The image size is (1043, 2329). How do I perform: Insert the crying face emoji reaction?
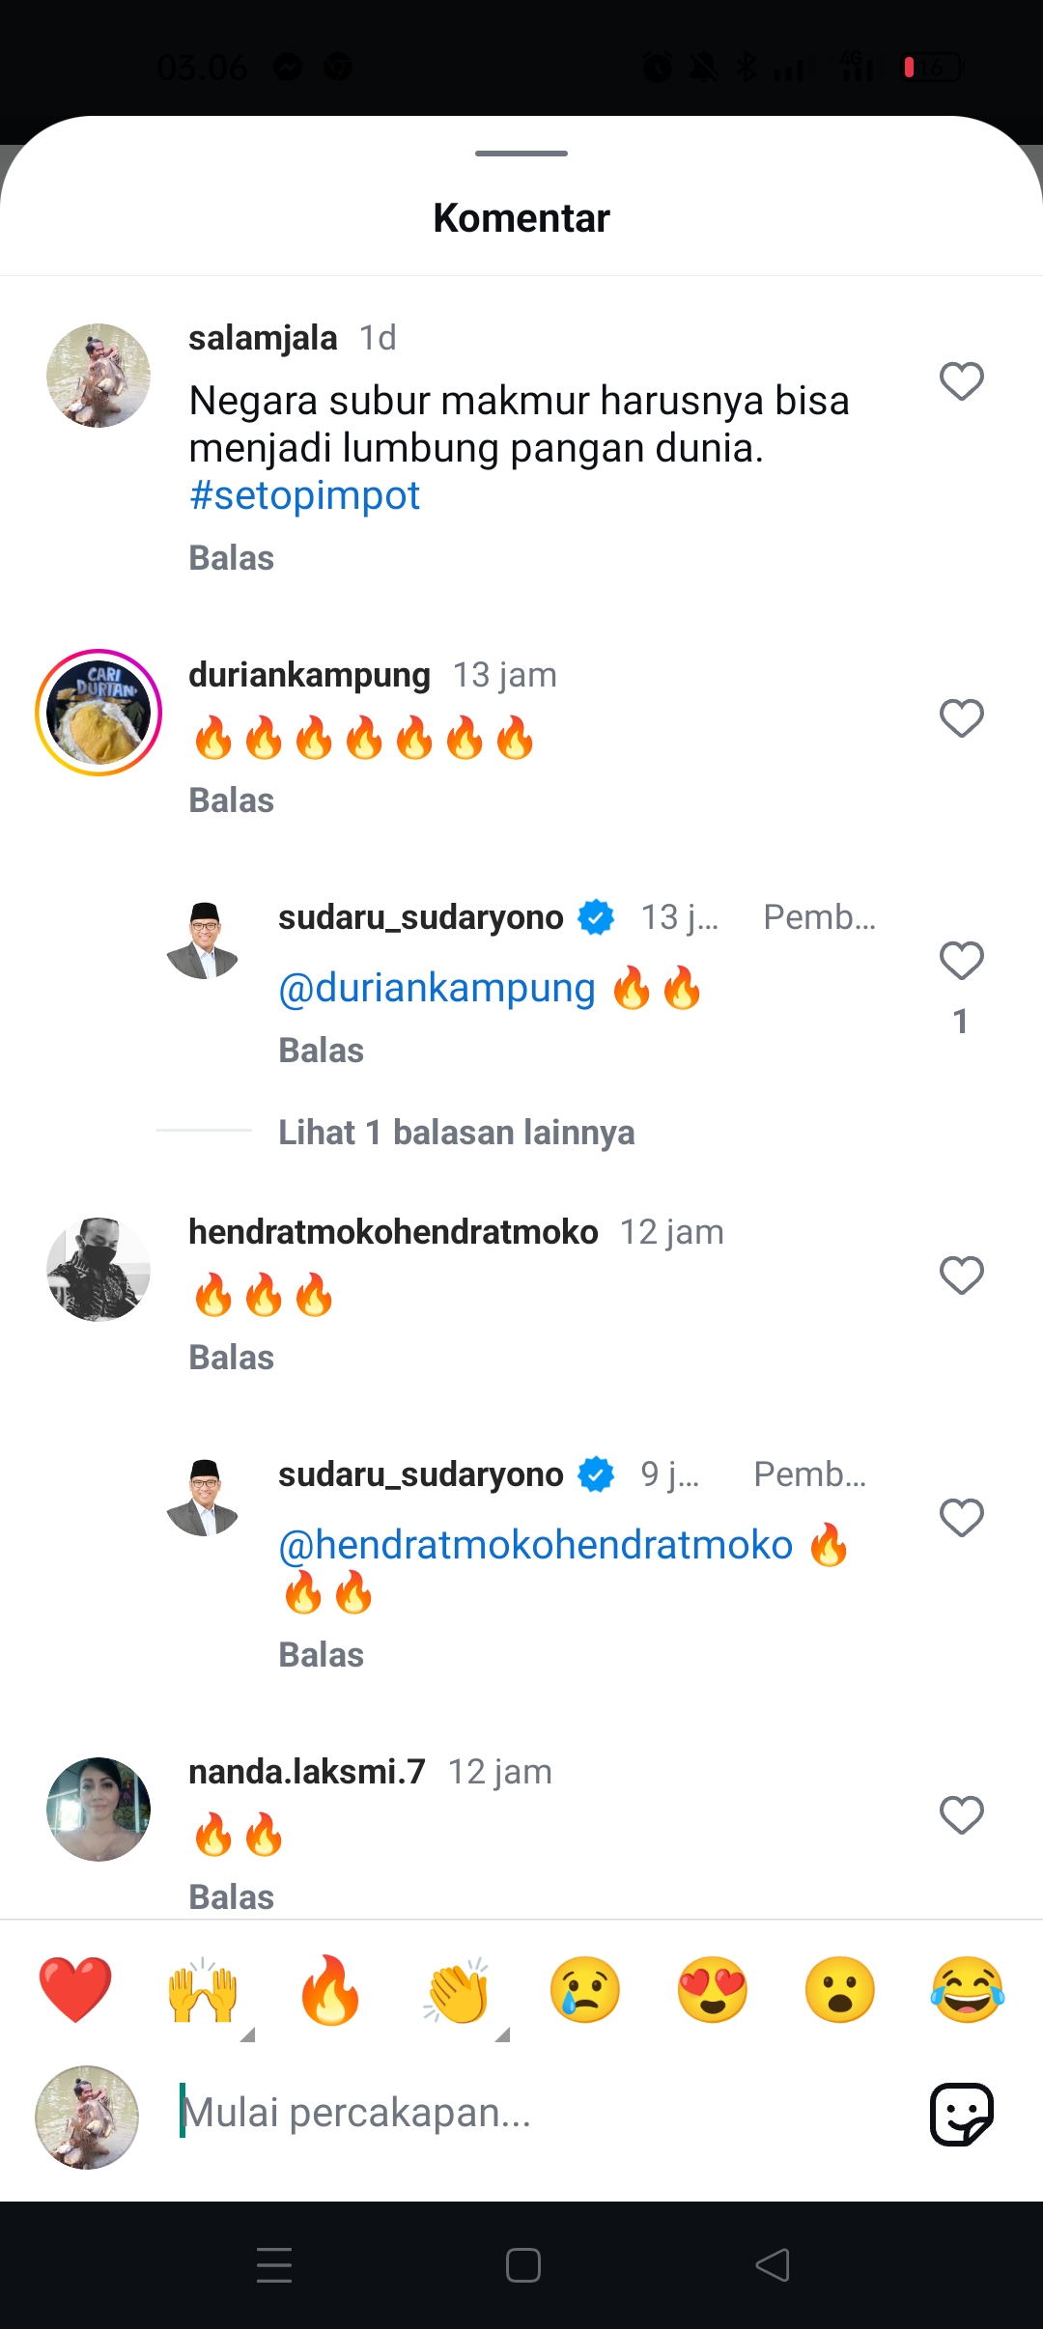click(585, 1989)
